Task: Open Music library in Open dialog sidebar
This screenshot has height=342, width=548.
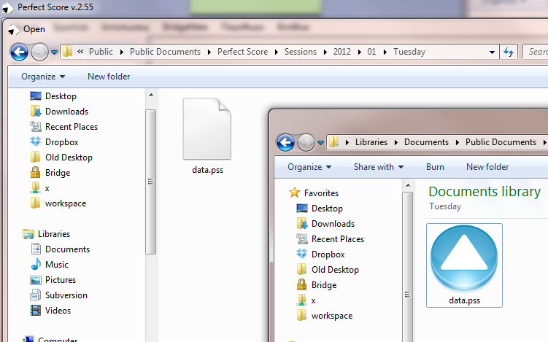Action: [50, 265]
